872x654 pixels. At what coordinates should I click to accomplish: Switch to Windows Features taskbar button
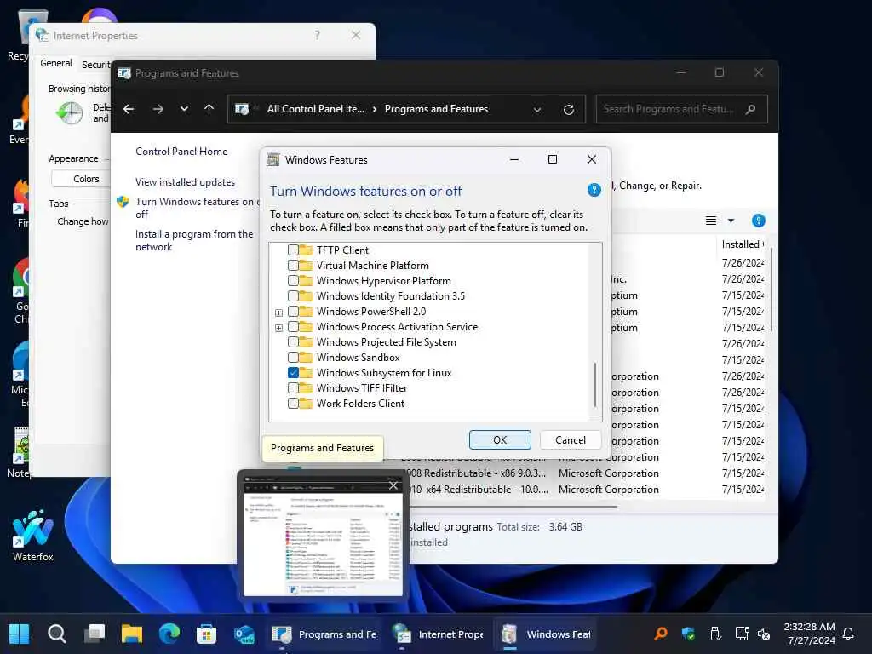point(546,634)
